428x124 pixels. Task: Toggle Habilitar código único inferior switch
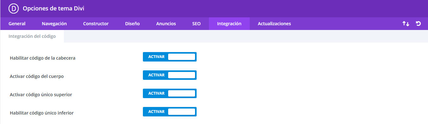[x=170, y=112]
